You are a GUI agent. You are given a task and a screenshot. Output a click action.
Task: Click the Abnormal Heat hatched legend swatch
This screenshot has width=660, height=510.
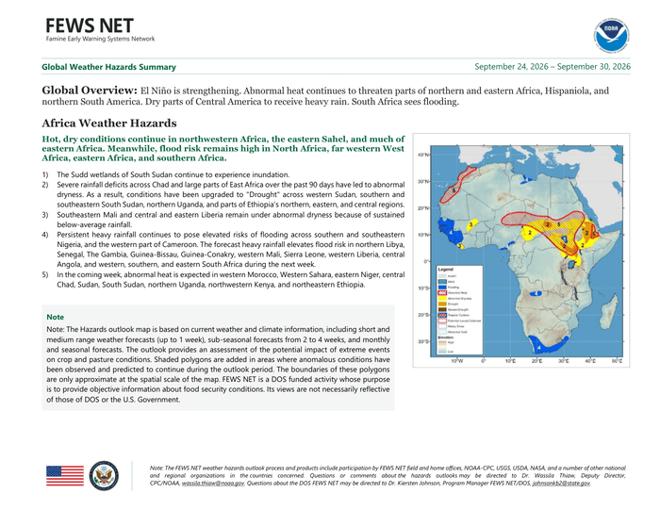pyautogui.click(x=442, y=293)
